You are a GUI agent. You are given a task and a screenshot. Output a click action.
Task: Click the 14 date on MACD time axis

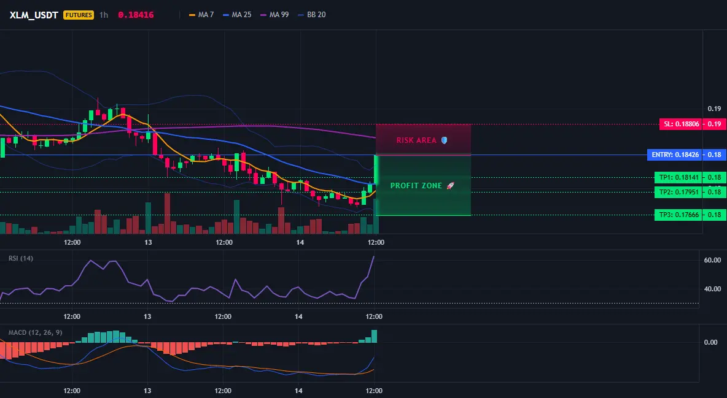pyautogui.click(x=298, y=390)
